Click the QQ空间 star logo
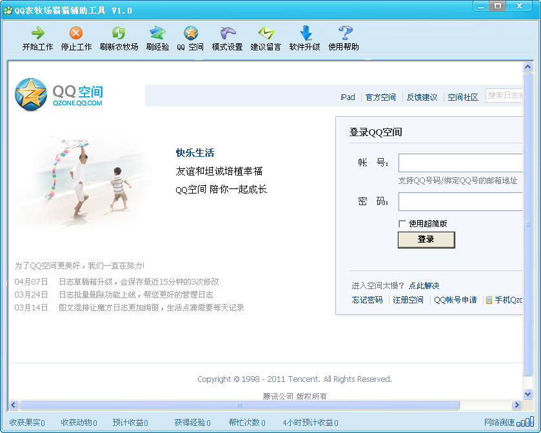Image resolution: width=541 pixels, height=433 pixels. pos(31,95)
